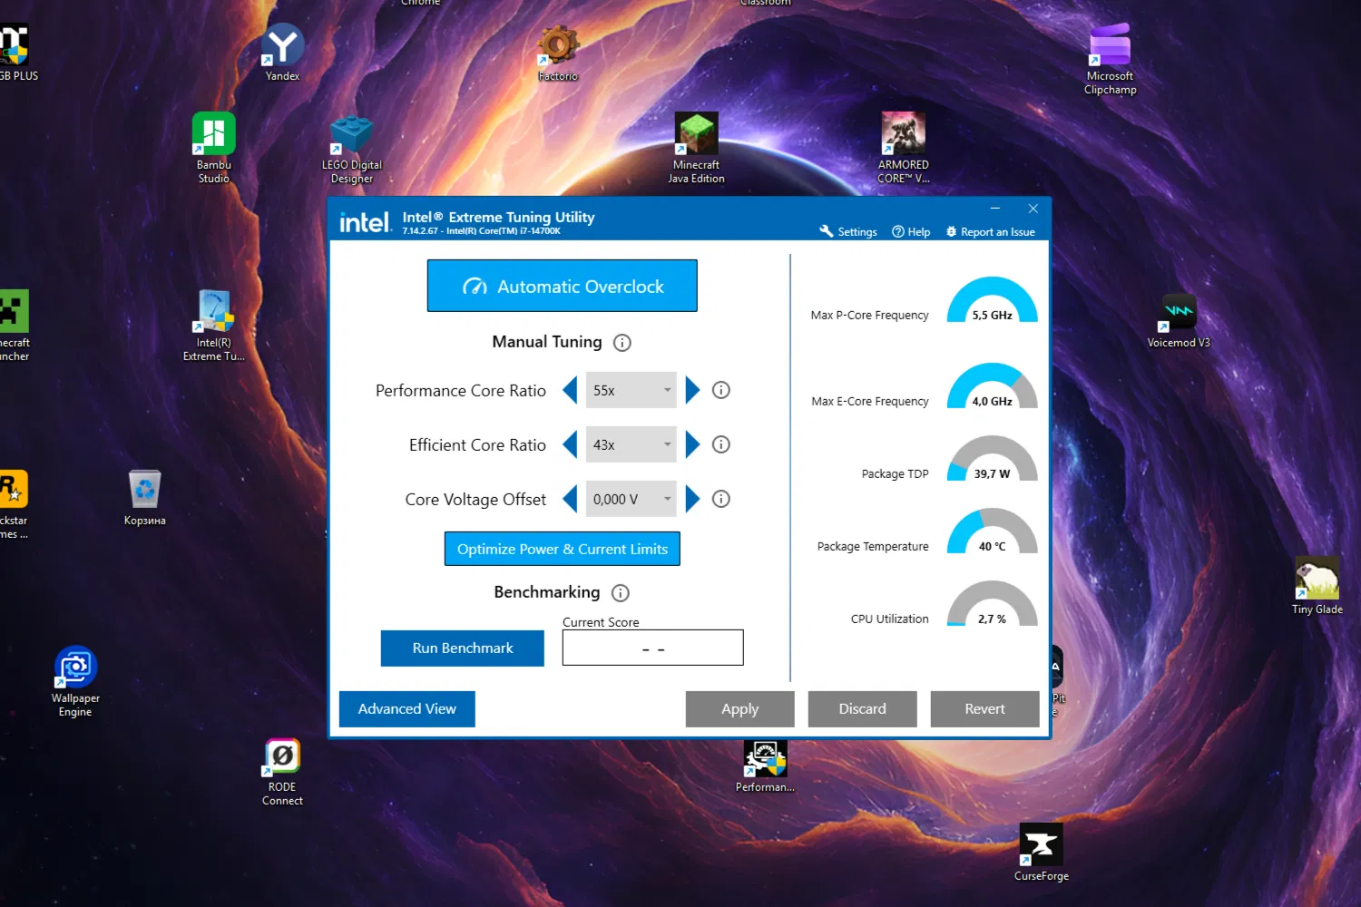
Task: Open Bambu Studio desktop icon
Action: coord(214,148)
